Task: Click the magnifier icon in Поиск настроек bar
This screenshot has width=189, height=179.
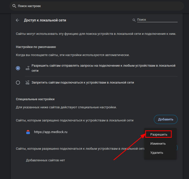Action: click(x=14, y=6)
